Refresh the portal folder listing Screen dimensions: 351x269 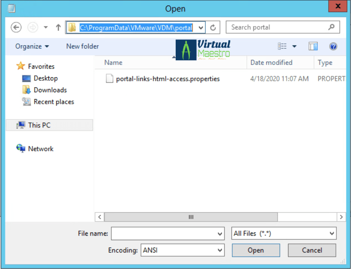tap(213, 27)
